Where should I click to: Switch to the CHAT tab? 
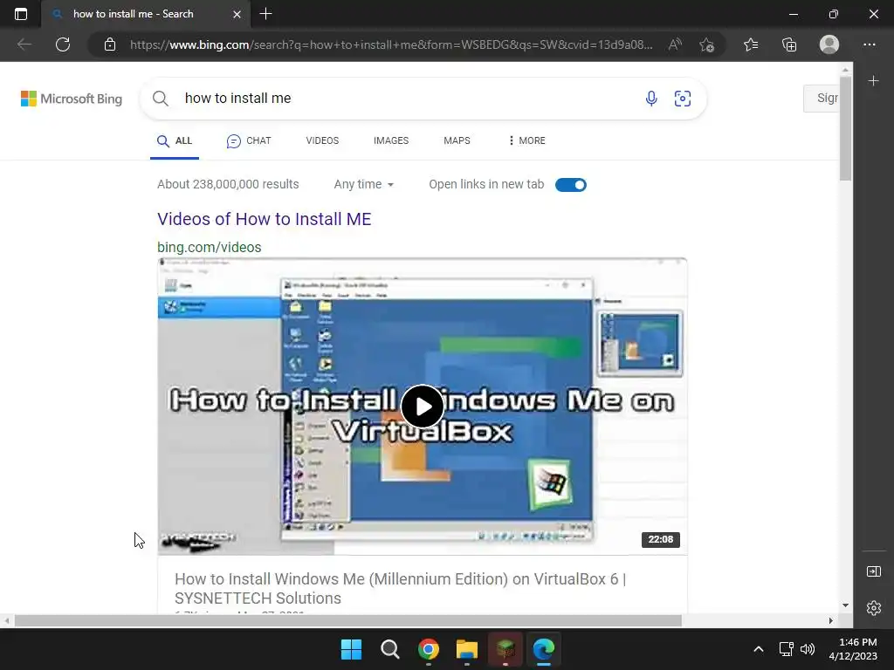249,140
